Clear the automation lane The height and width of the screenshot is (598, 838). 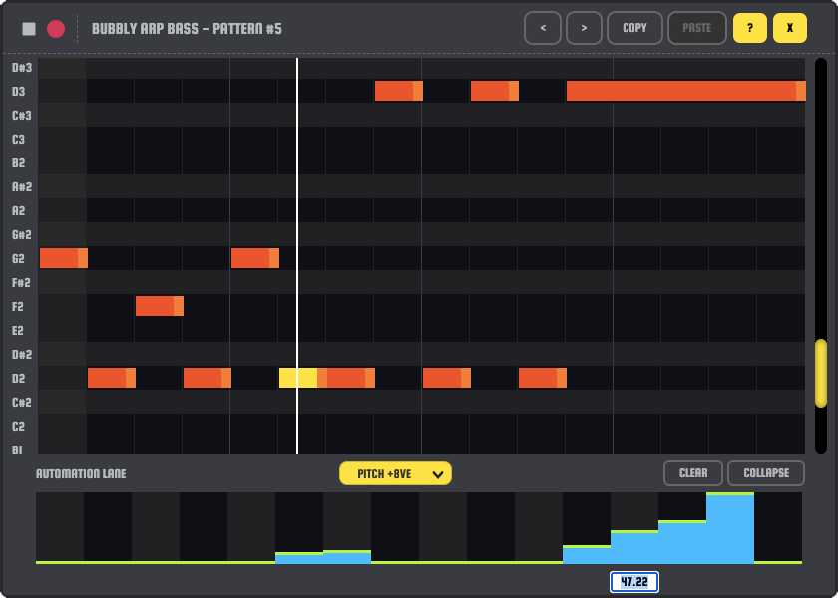(693, 473)
